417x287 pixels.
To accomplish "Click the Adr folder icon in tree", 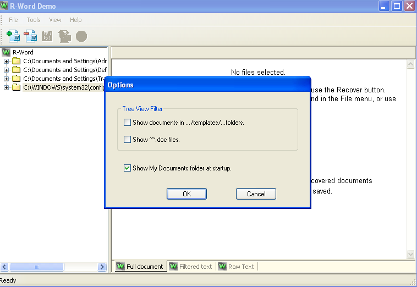I will pos(16,61).
